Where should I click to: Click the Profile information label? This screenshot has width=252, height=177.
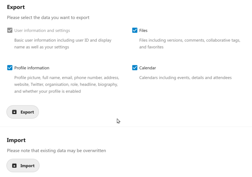click(32, 68)
